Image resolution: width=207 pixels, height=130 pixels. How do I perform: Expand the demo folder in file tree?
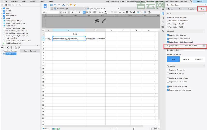tap(1, 8)
